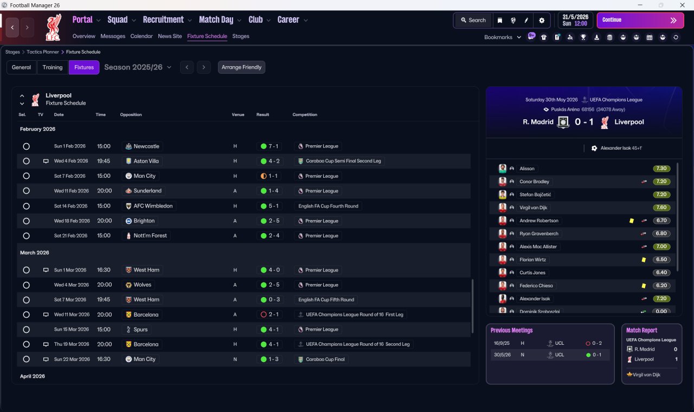Click the Real Madrid crest in match summary
694x412 pixels.
point(563,122)
